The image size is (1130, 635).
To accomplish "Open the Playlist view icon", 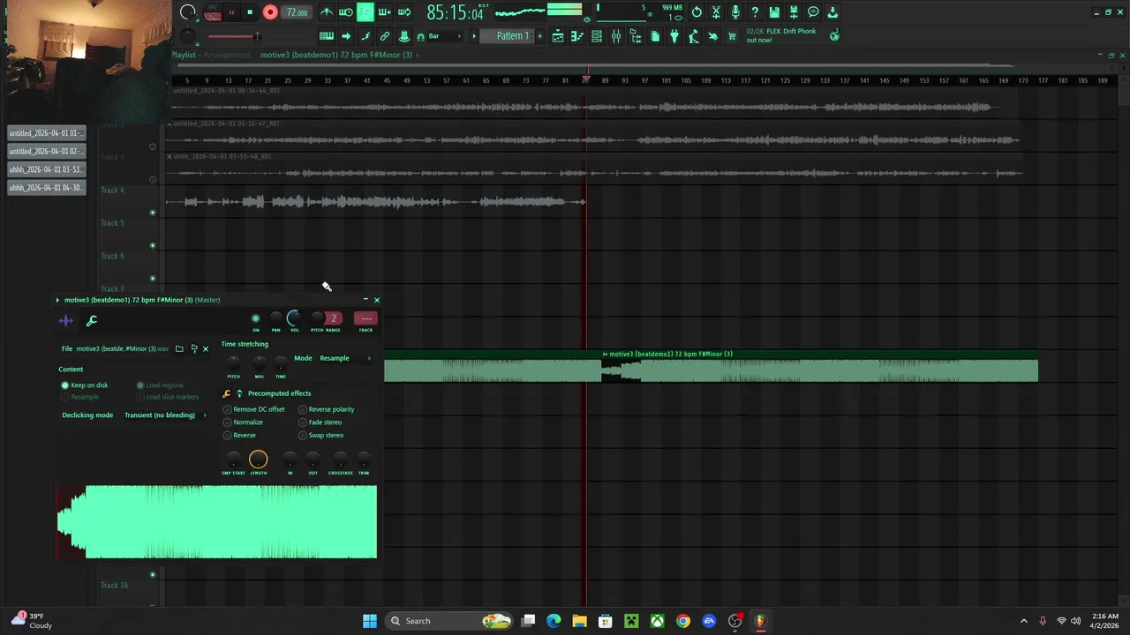I will pos(558,36).
